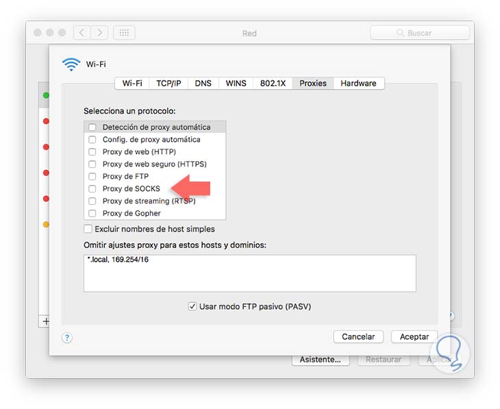The image size is (500, 409).
Task: Check Proxy de web seguro (HTTPS)
Action: point(92,164)
